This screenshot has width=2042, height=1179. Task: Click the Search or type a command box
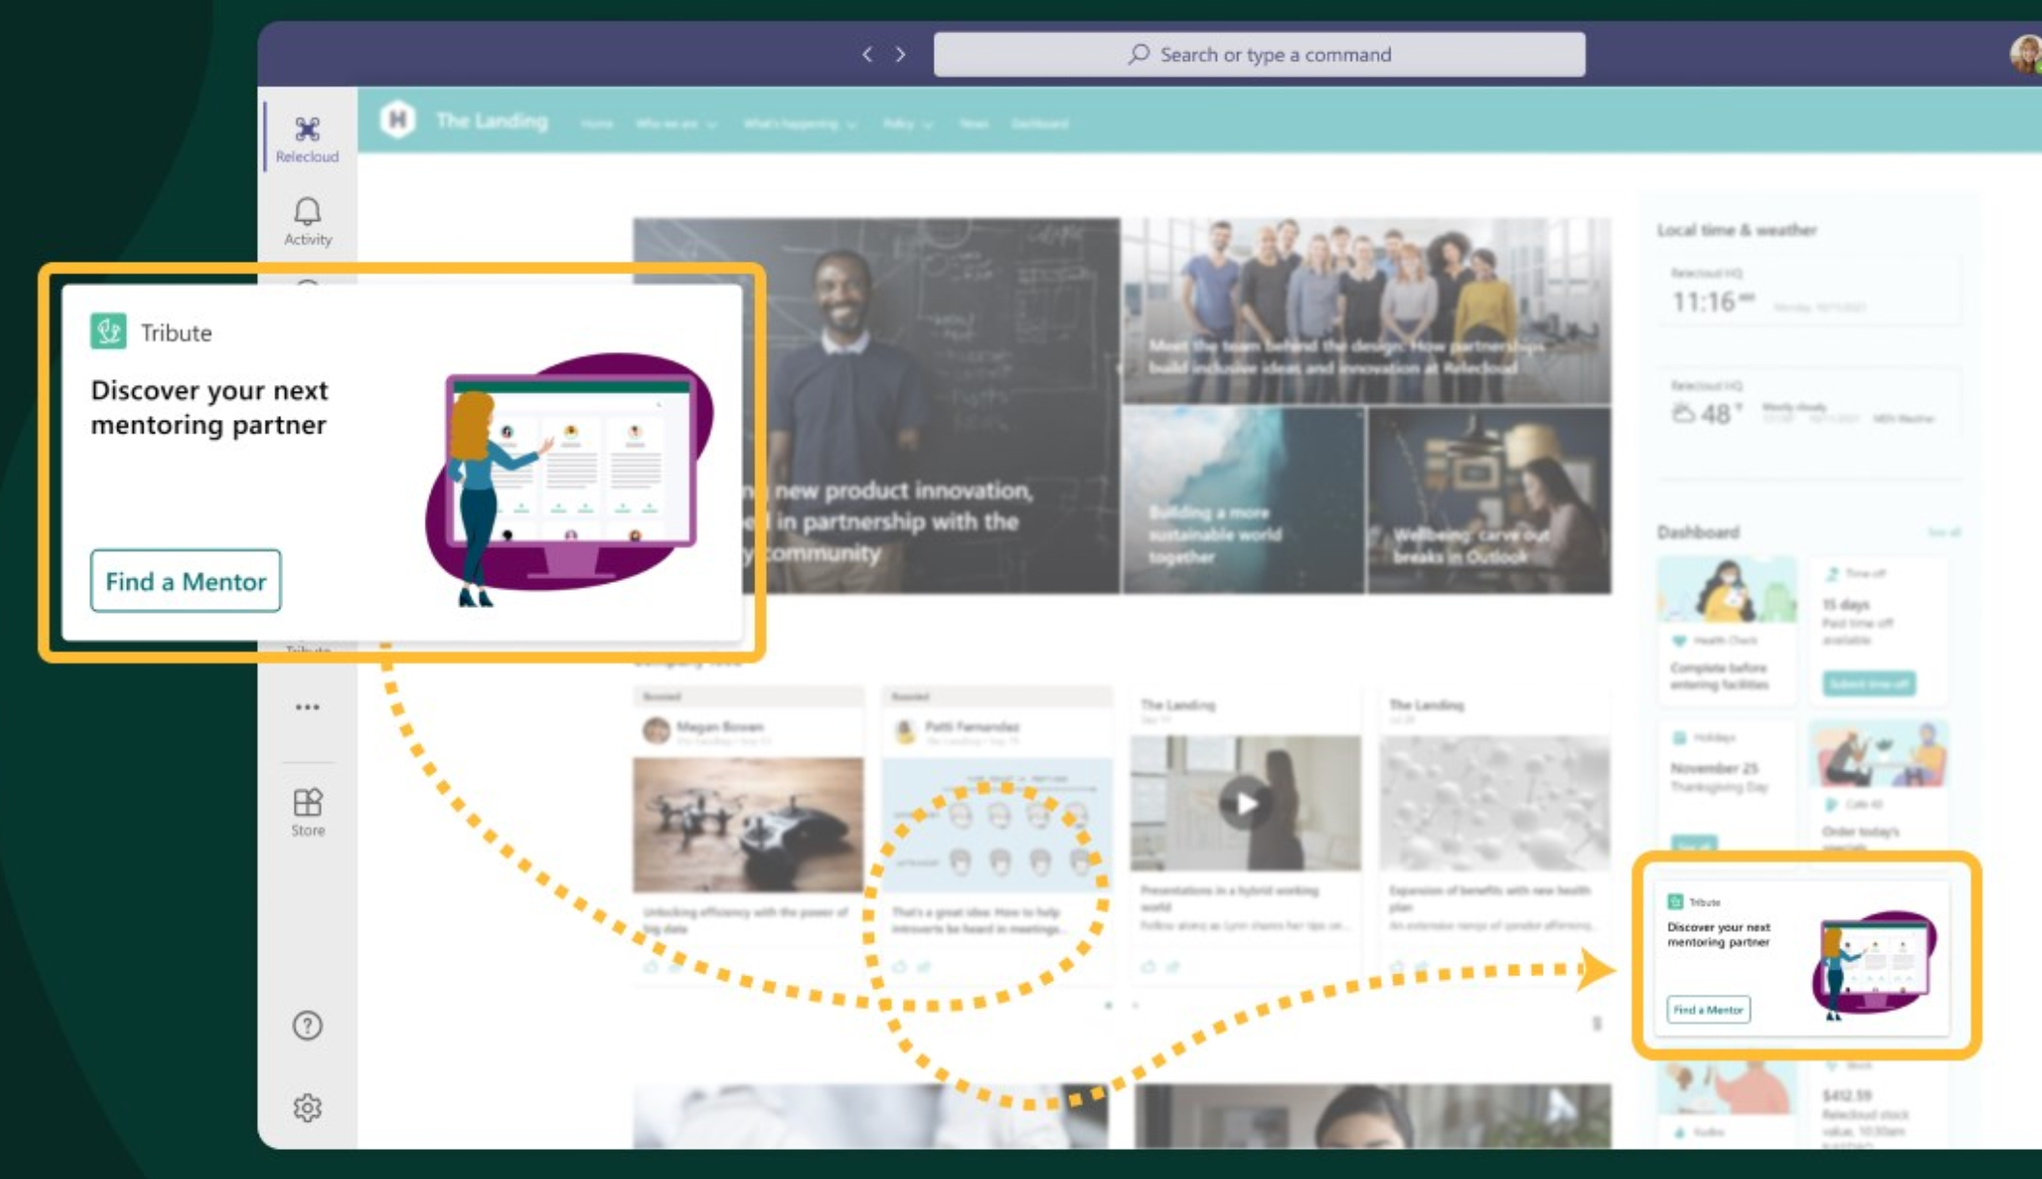tap(1259, 54)
